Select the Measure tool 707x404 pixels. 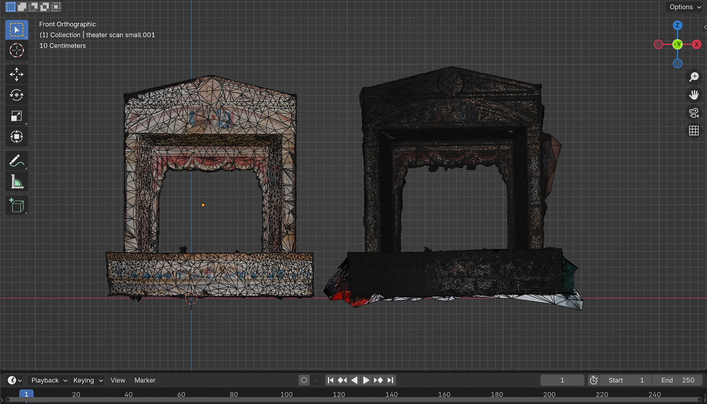click(17, 182)
